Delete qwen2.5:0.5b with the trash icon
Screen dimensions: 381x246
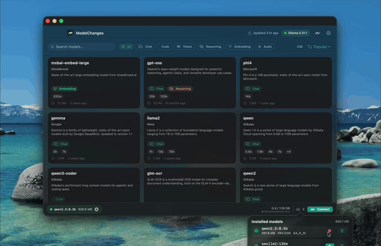pyautogui.click(x=342, y=230)
